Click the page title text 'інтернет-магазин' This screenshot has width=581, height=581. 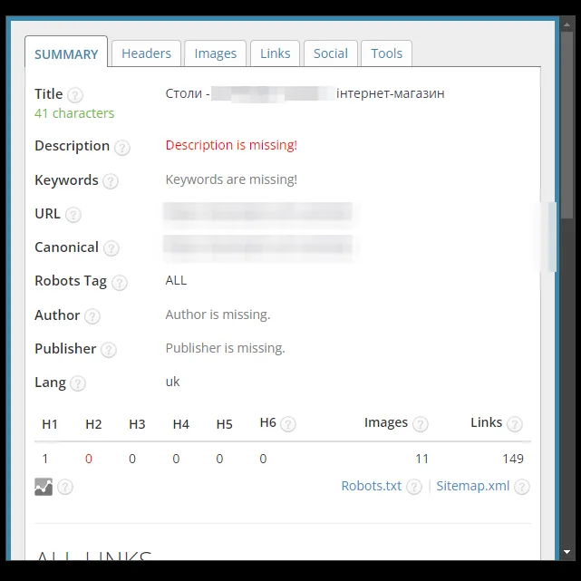pos(390,93)
